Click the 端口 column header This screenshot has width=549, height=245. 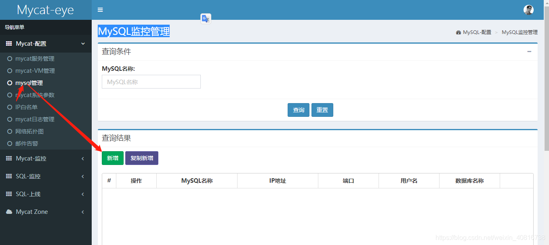coord(349,181)
